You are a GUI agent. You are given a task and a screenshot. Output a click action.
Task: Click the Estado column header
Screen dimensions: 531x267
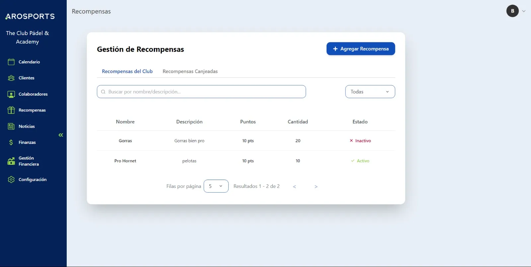point(360,122)
